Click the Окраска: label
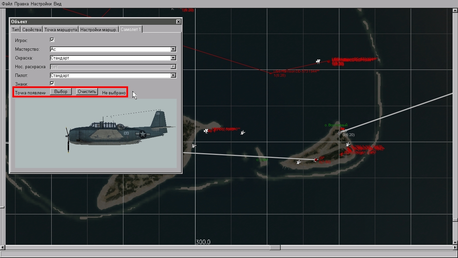Image resolution: width=458 pixels, height=258 pixels. coord(24,58)
